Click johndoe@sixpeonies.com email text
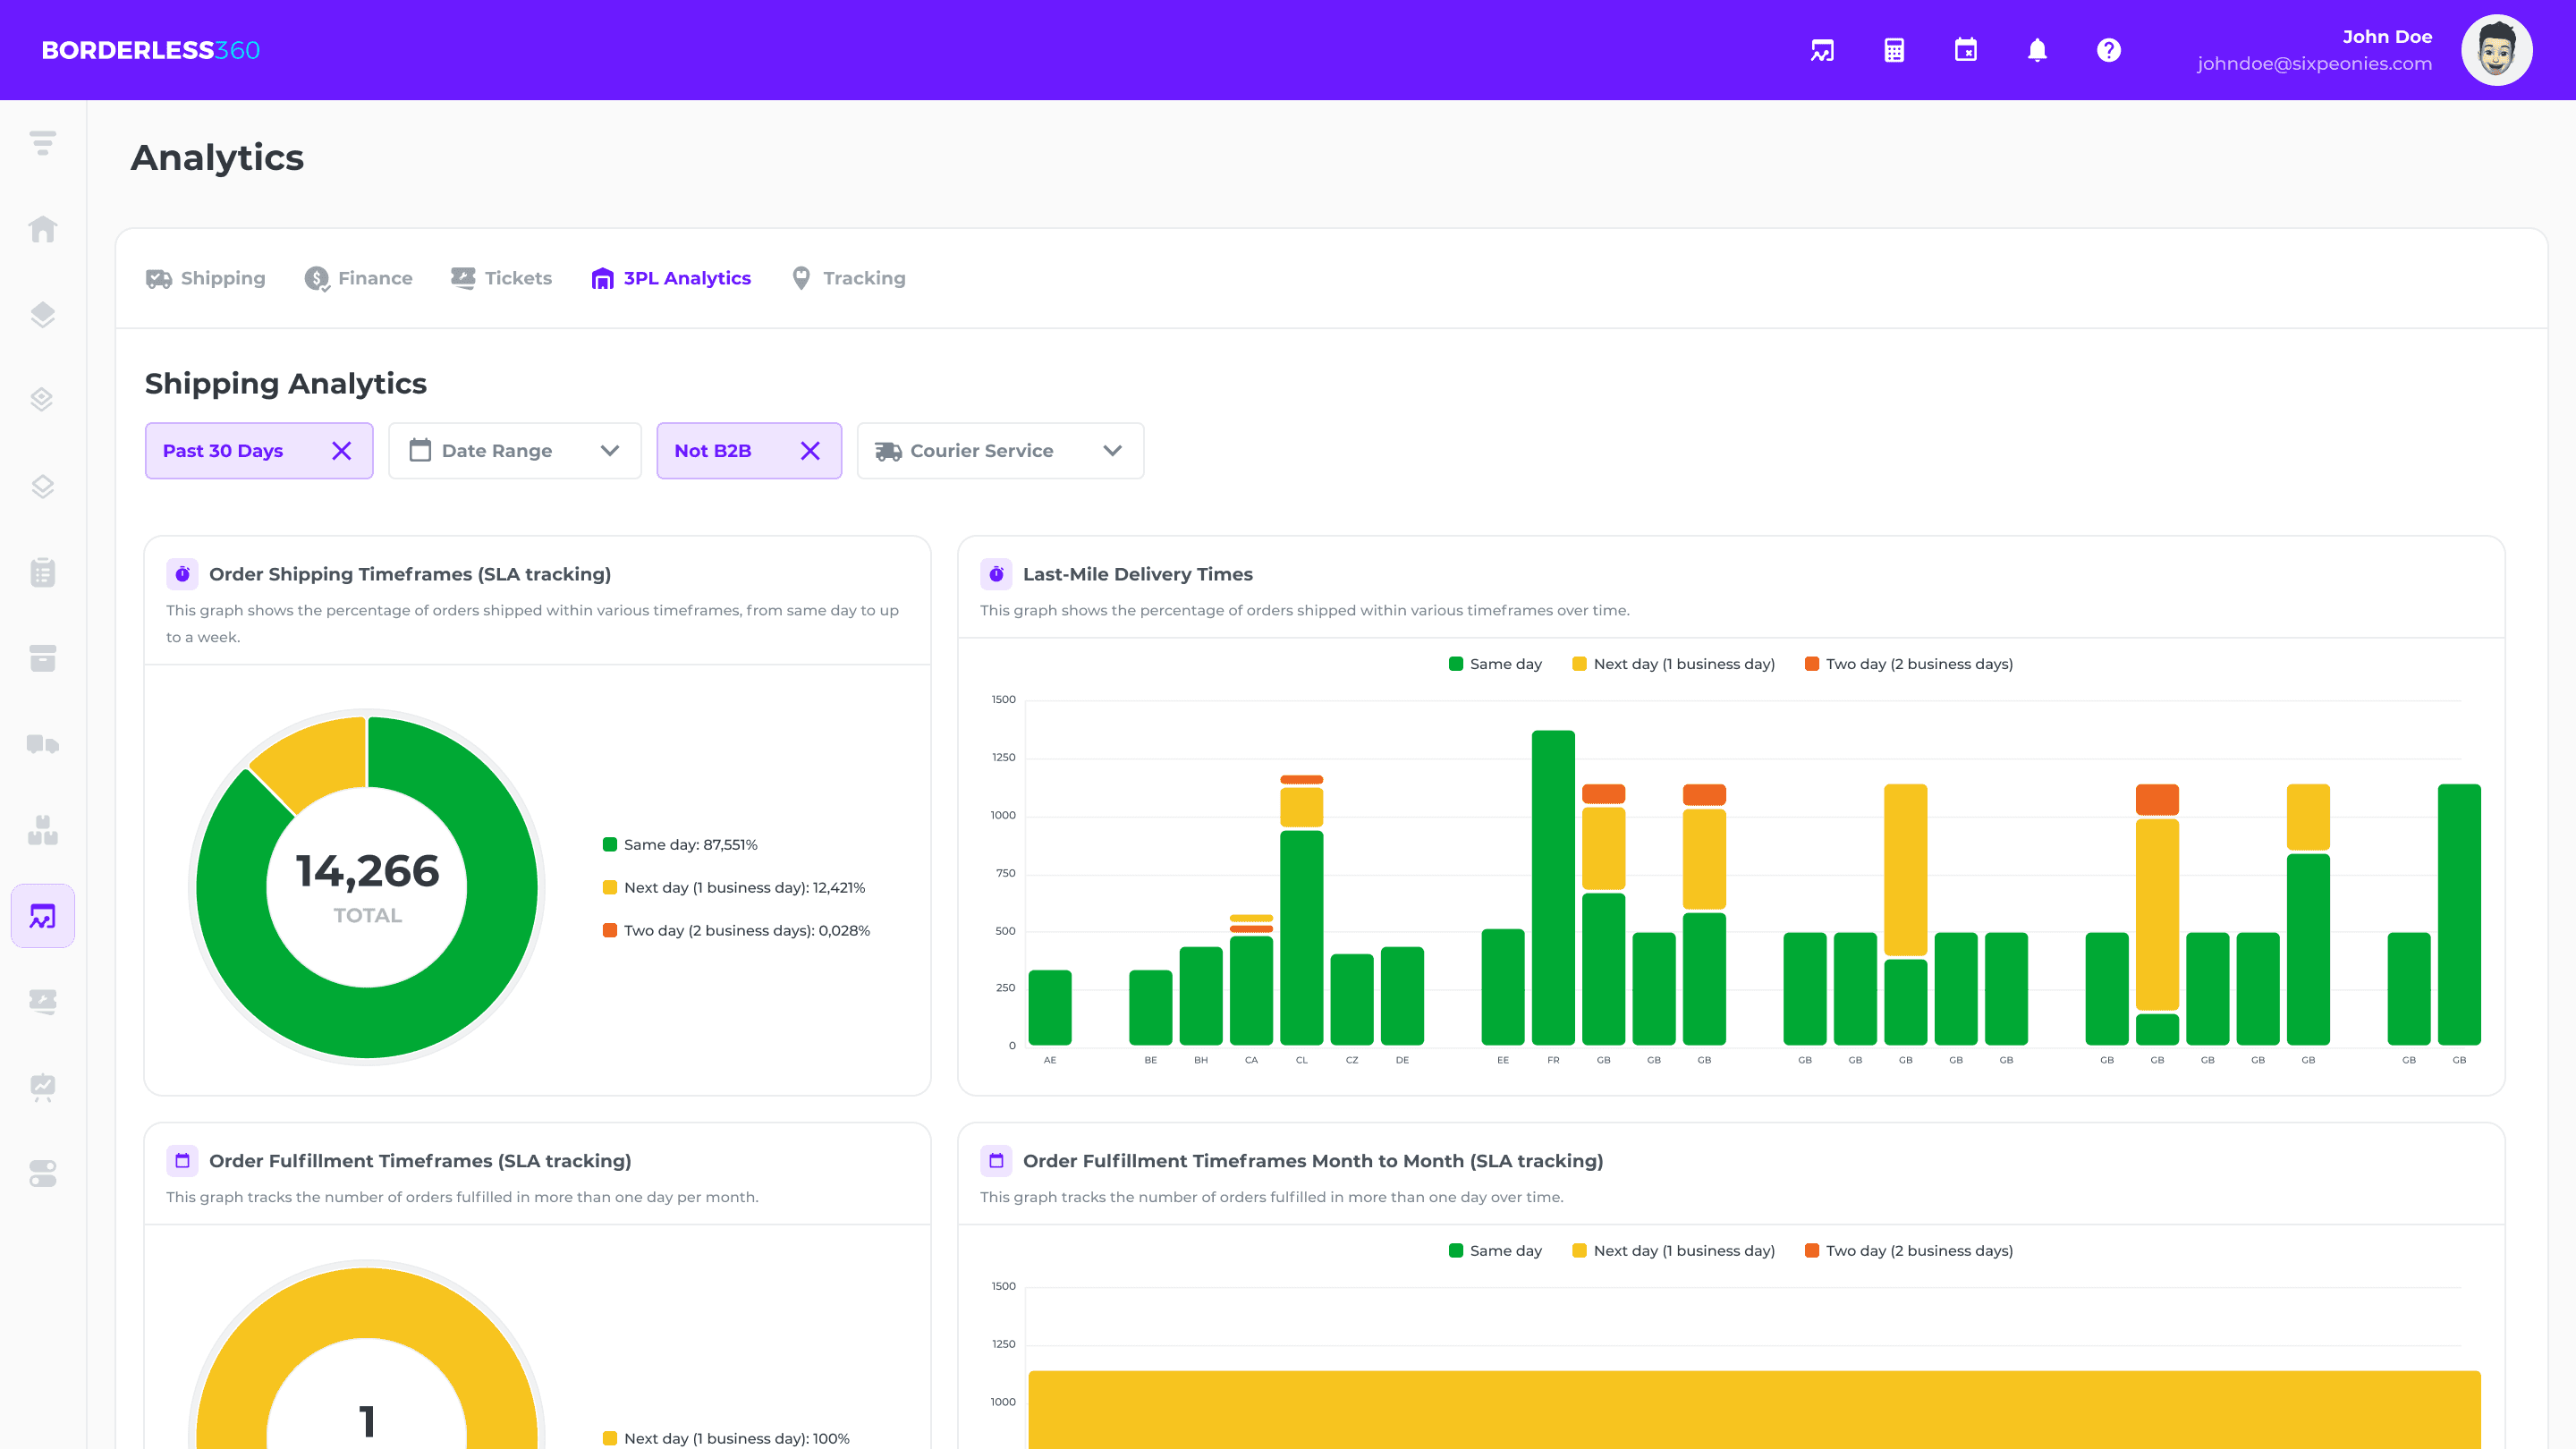The image size is (2576, 1449). (2314, 64)
